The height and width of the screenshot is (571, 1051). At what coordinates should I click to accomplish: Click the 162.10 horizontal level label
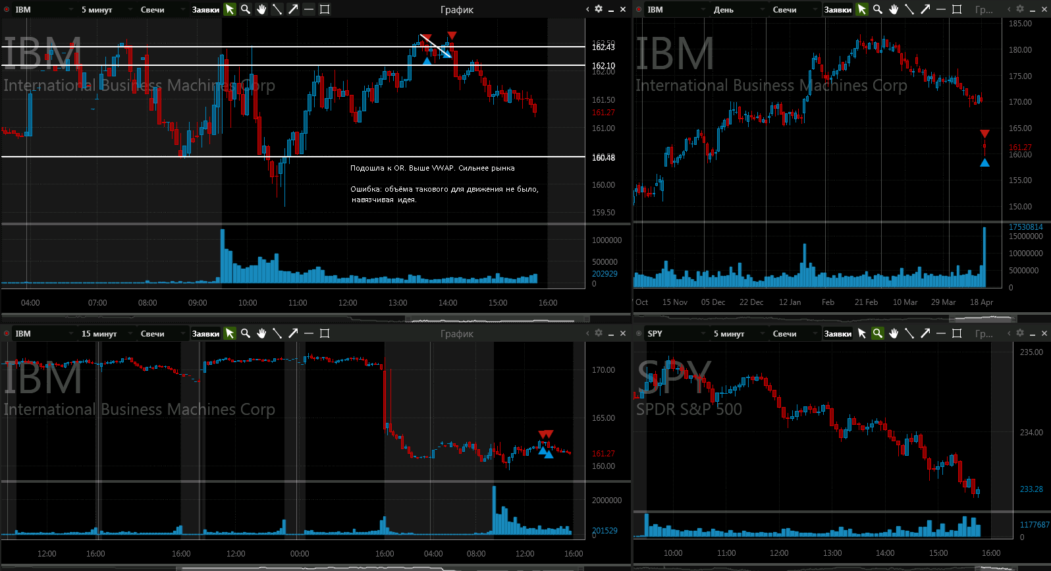click(603, 66)
